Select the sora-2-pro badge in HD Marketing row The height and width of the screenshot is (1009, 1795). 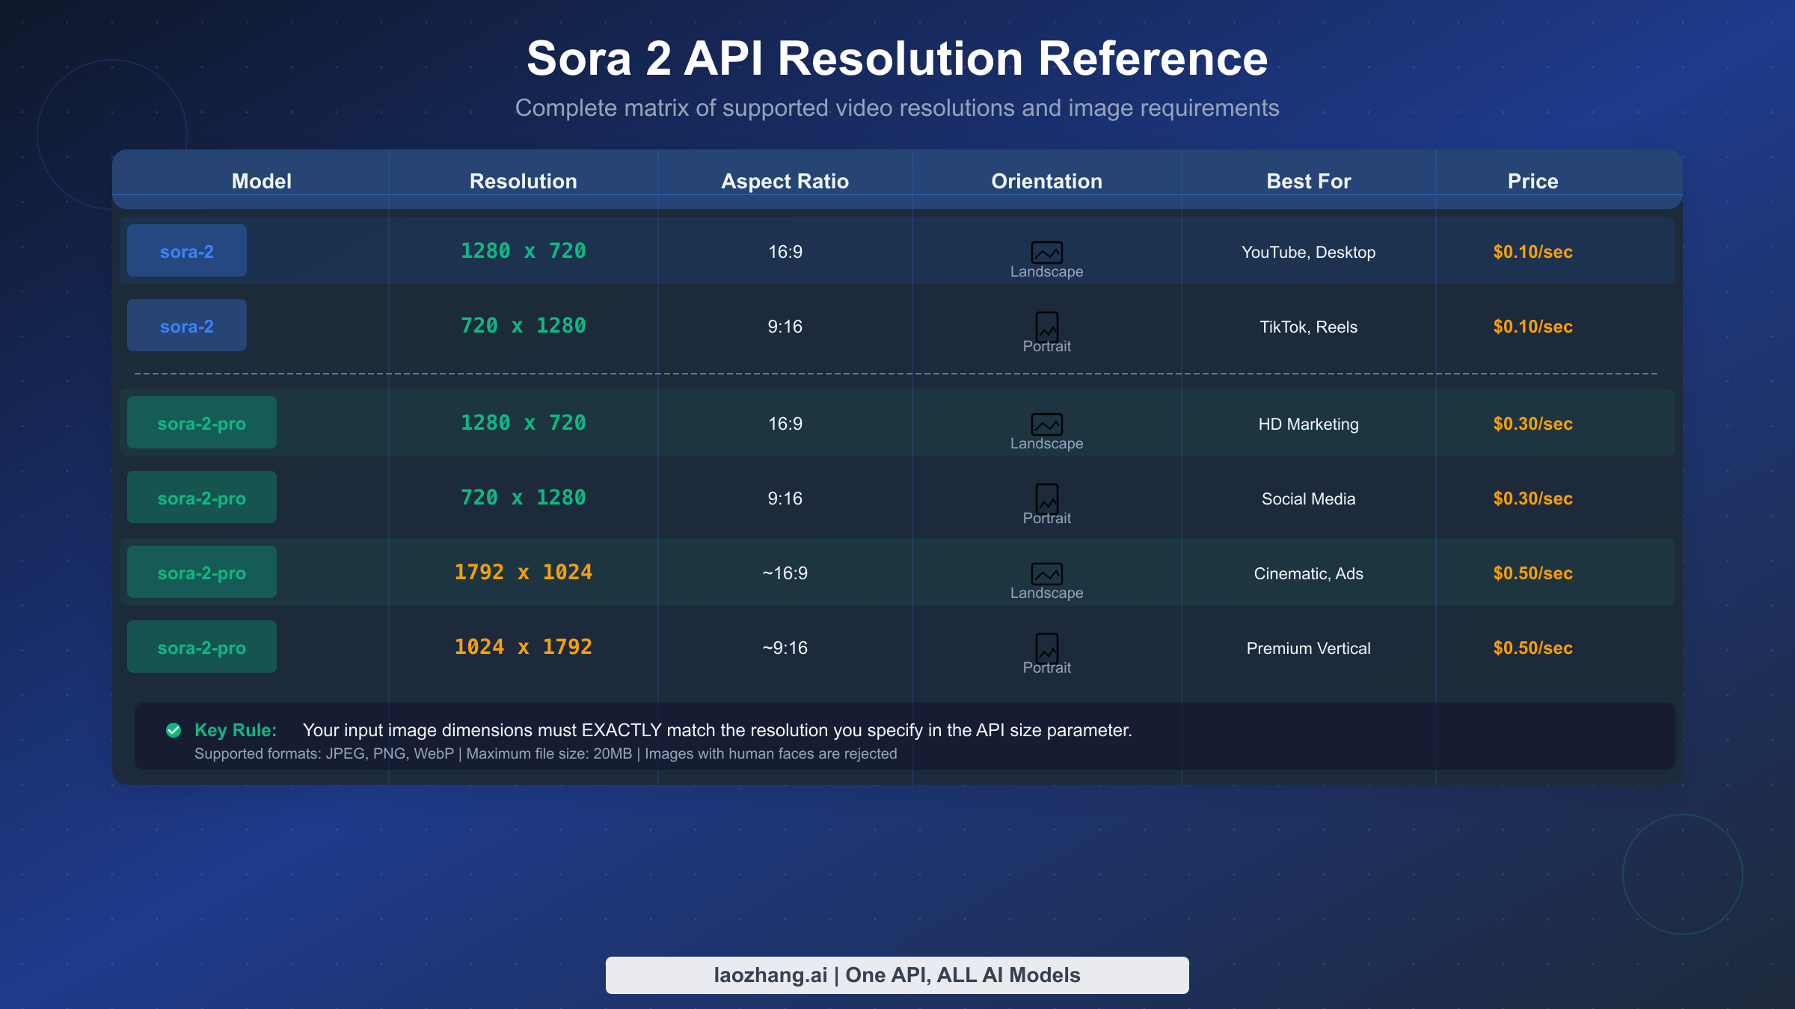pyautogui.click(x=201, y=422)
